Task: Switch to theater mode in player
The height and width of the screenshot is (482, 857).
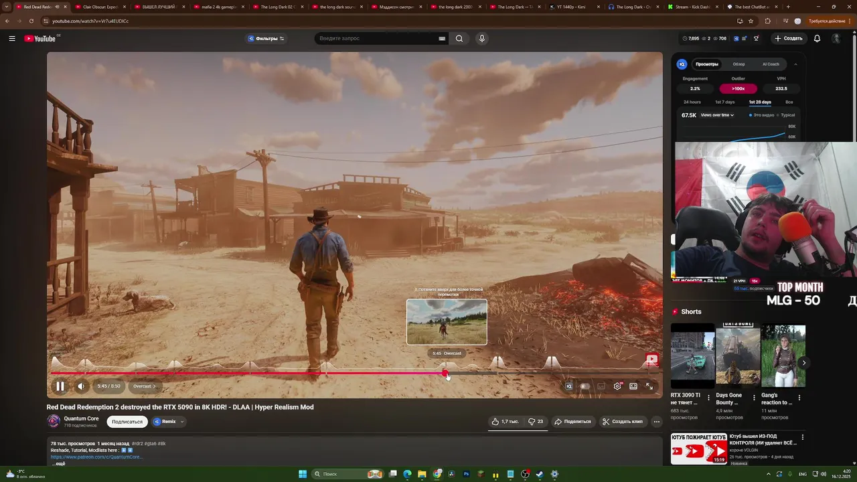Action: (x=633, y=386)
